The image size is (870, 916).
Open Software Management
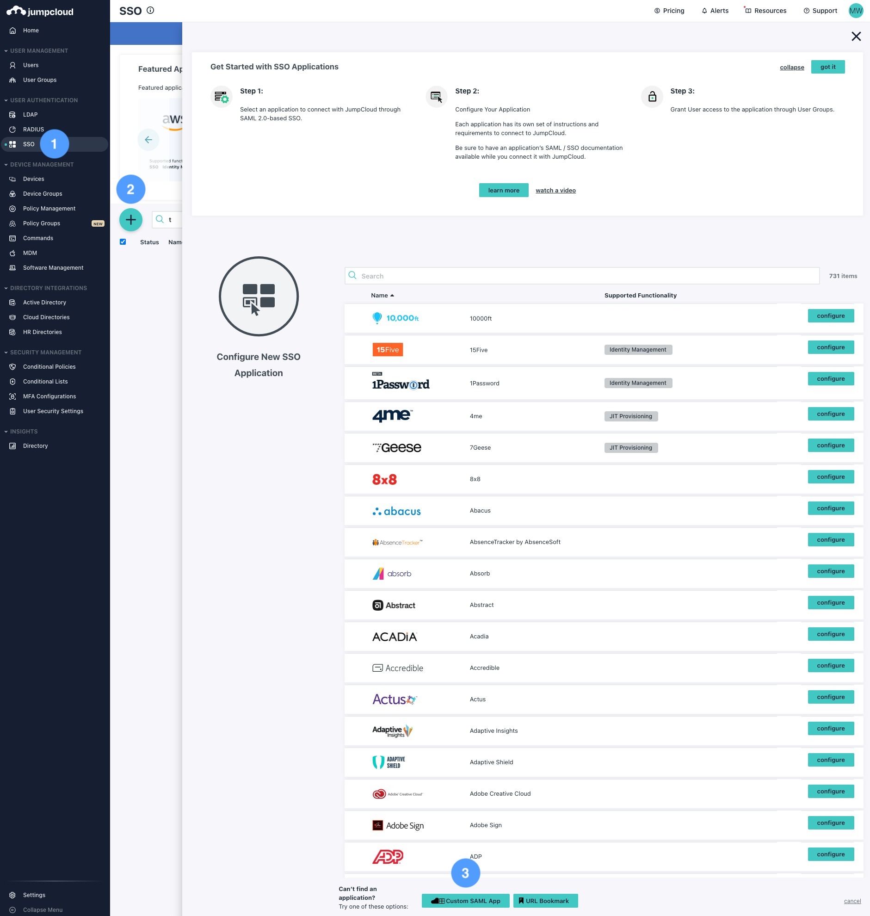pos(53,268)
